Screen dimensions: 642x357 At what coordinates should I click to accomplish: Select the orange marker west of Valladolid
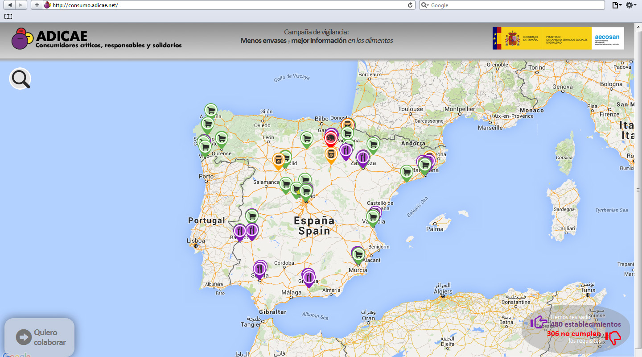279,161
